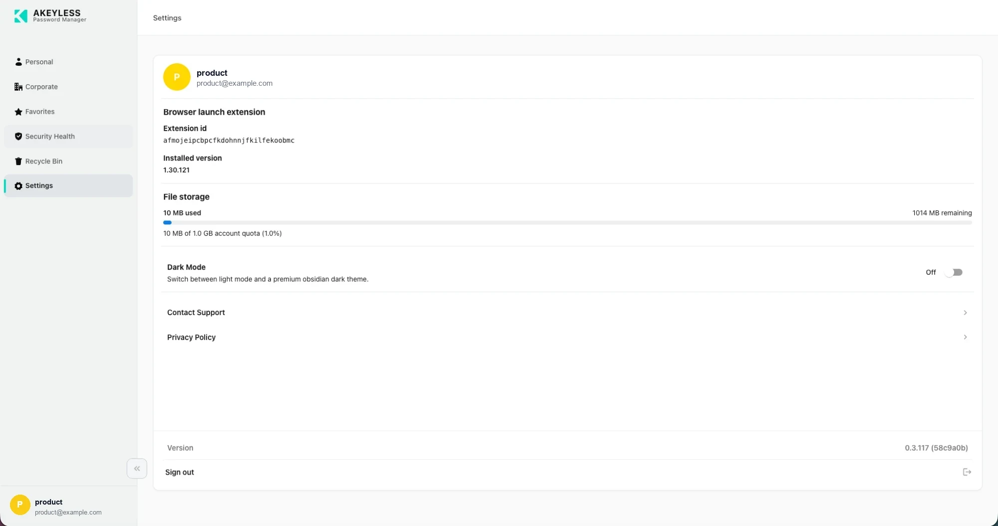
Task: Click the Settings page title
Action: [167, 18]
